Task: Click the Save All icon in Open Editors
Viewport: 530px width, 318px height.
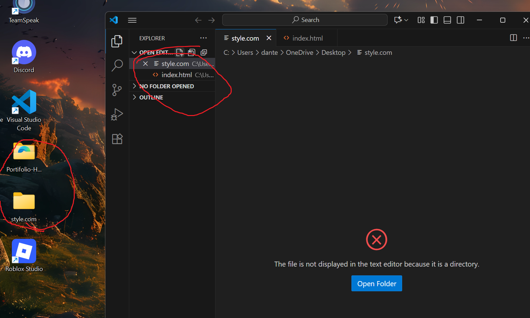Action: pos(191,52)
